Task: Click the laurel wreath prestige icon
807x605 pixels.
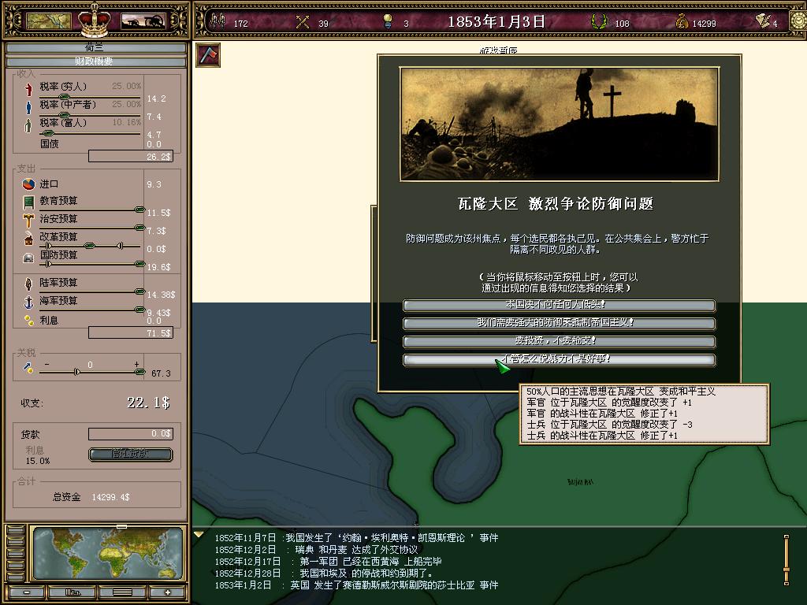Action: tap(599, 21)
